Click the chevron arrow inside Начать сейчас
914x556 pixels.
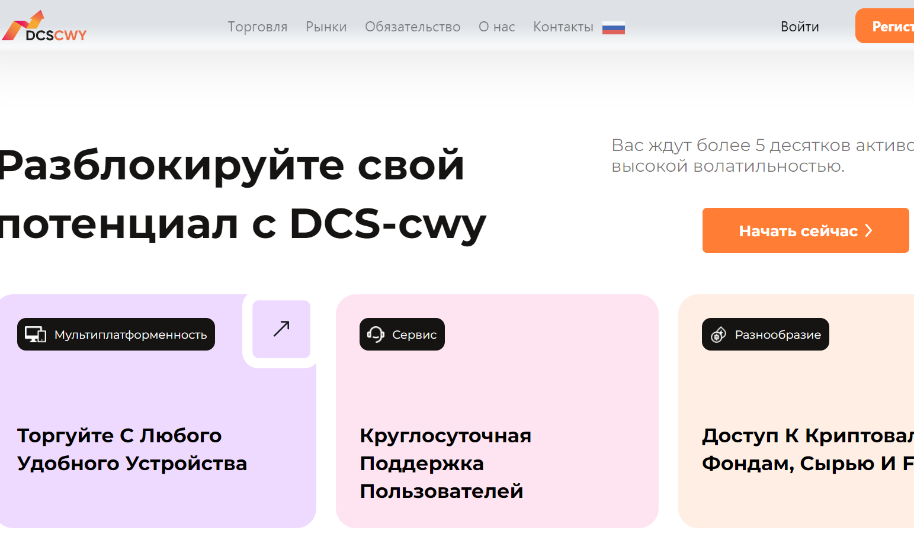pos(869,230)
